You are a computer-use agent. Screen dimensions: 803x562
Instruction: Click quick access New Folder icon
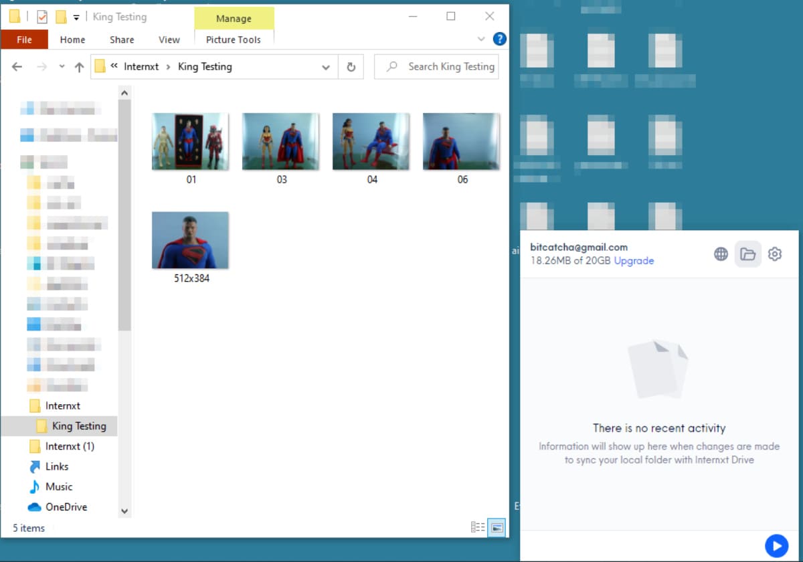60,17
